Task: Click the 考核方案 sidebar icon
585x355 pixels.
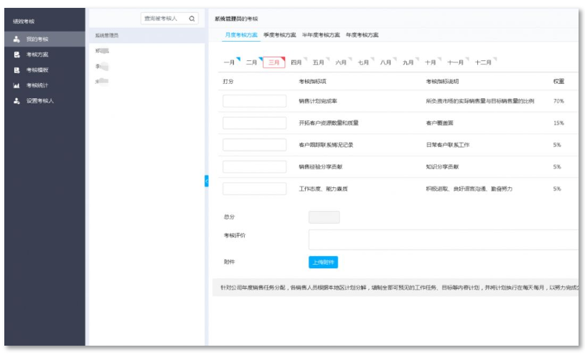Action: point(17,55)
